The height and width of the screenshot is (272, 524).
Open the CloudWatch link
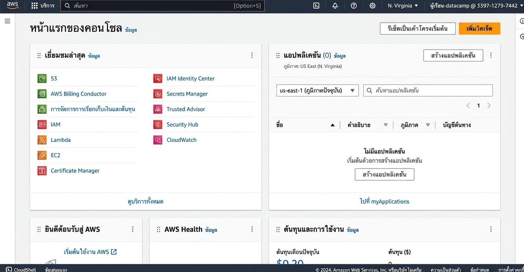click(x=181, y=140)
